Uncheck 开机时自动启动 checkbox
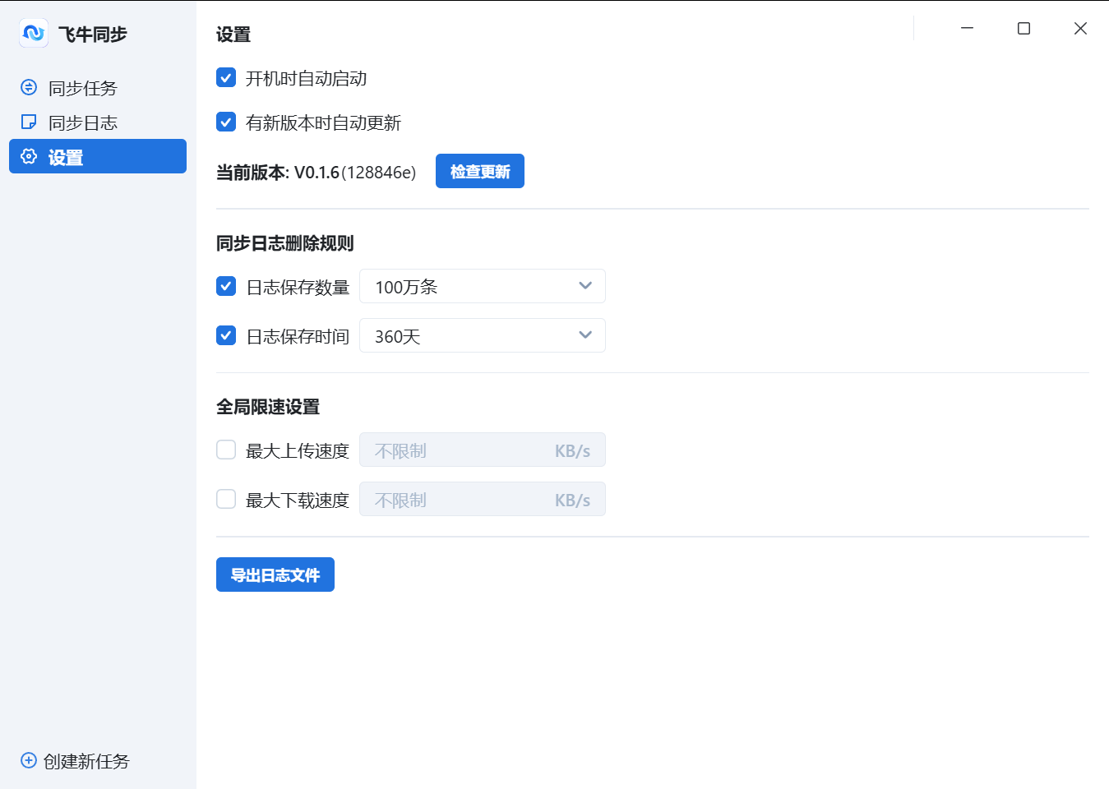This screenshot has height=789, width=1109. (226, 78)
